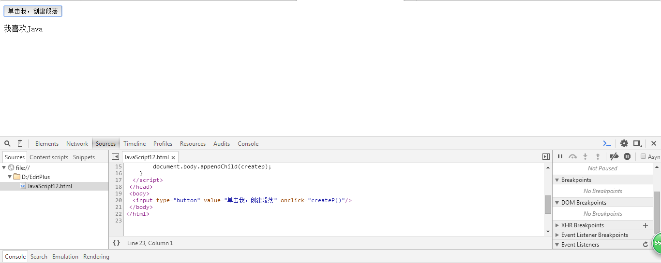Pause script execution
The image size is (661, 263).
click(x=560, y=156)
